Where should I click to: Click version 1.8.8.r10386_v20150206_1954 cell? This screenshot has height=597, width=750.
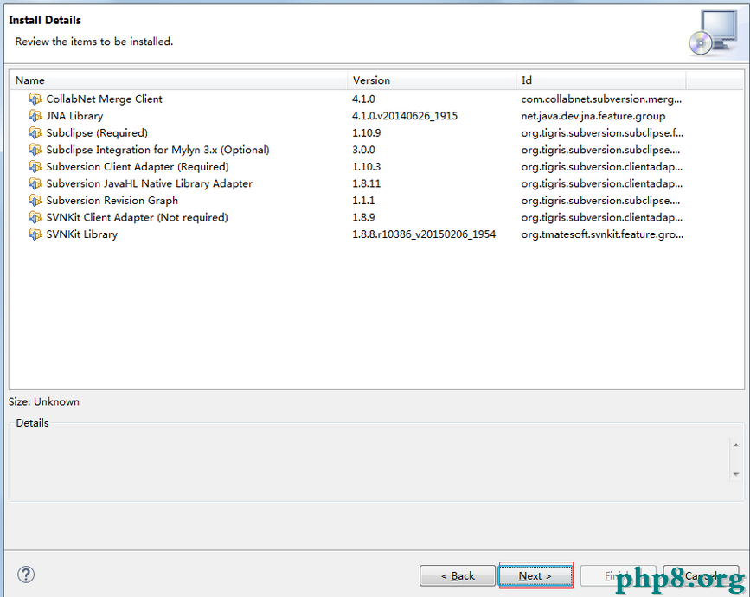[x=424, y=234]
